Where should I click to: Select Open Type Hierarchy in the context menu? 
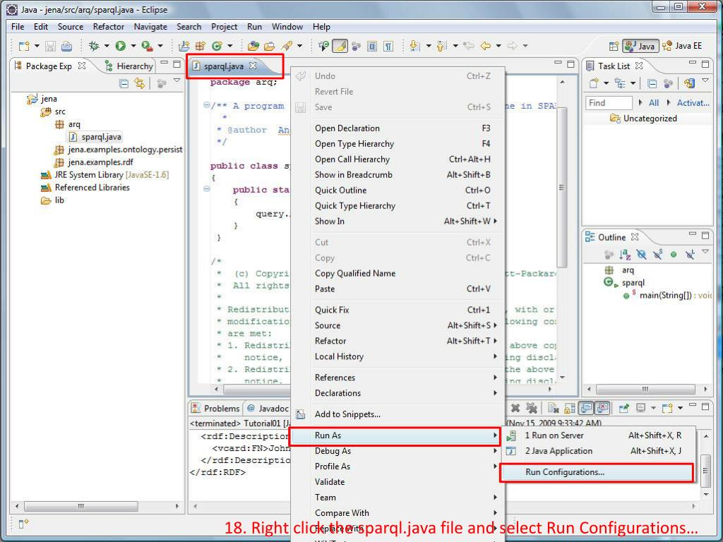pos(354,143)
